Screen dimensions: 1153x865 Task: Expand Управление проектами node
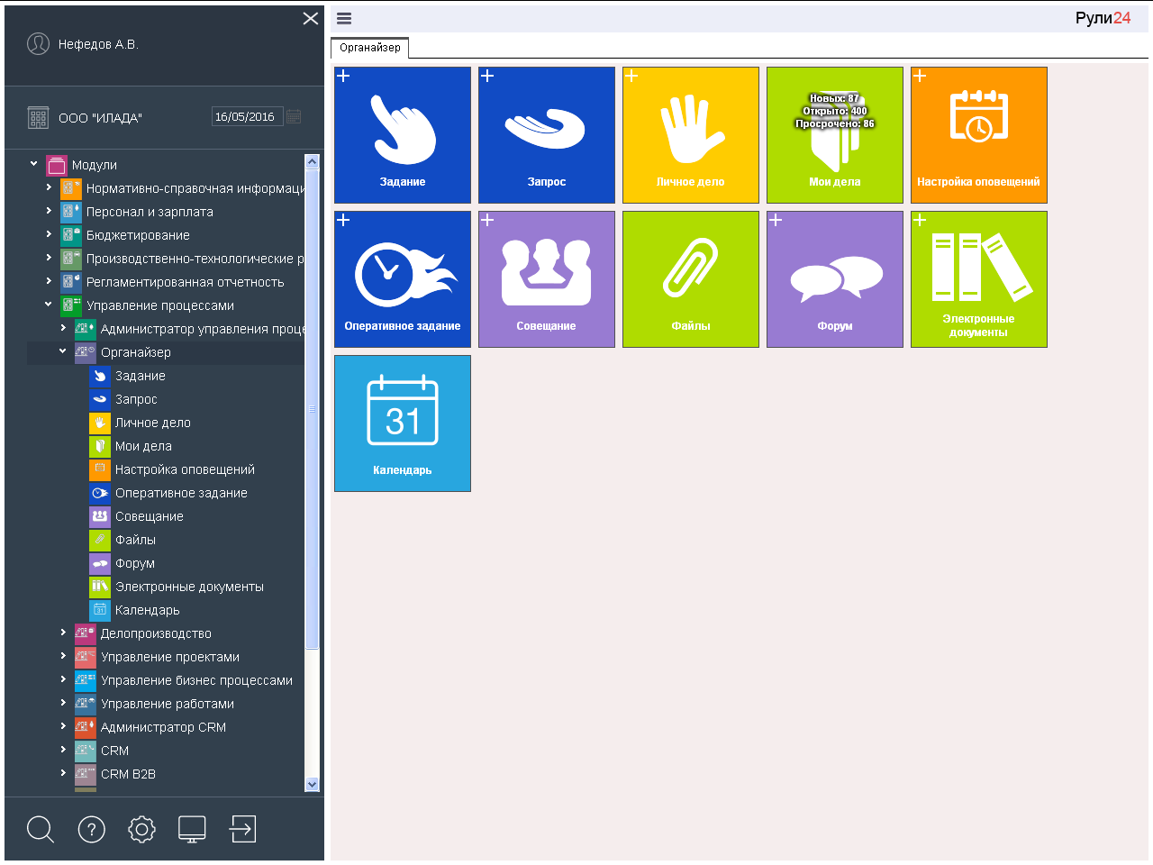tap(63, 656)
